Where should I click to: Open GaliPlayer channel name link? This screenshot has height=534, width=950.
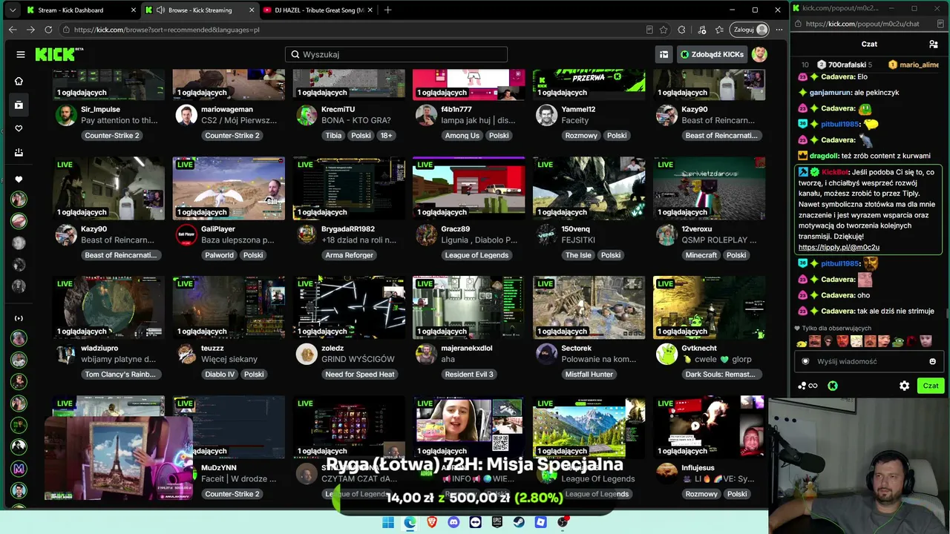pos(218,229)
